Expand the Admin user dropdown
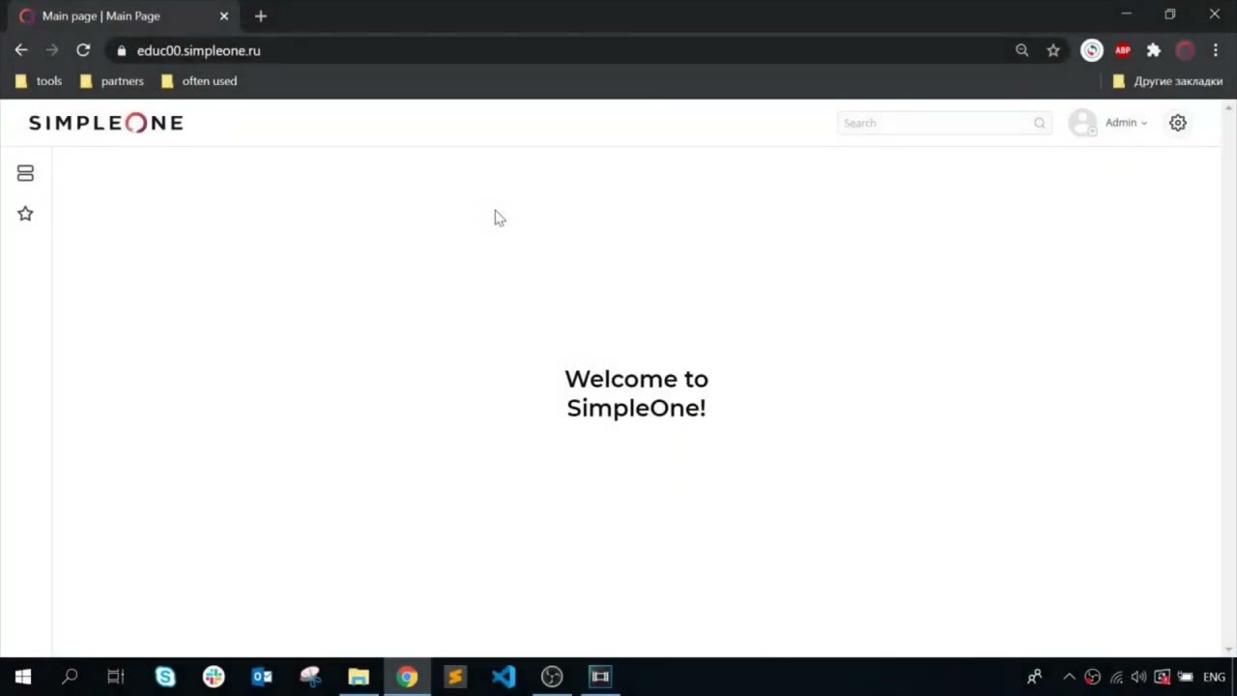The height and width of the screenshot is (696, 1237). [1126, 123]
